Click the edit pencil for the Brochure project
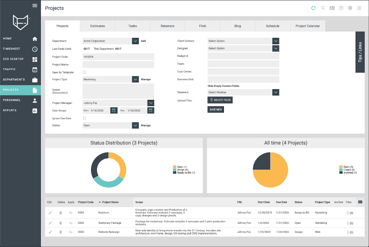 [50, 213]
